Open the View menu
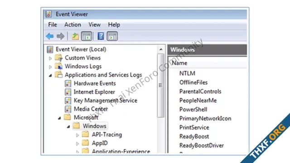Image resolution: width=290 pixels, height=163 pixels. pos(95,24)
